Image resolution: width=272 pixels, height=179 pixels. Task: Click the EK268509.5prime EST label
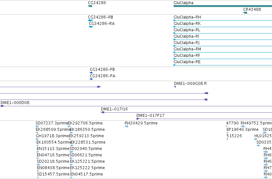tap(53, 130)
